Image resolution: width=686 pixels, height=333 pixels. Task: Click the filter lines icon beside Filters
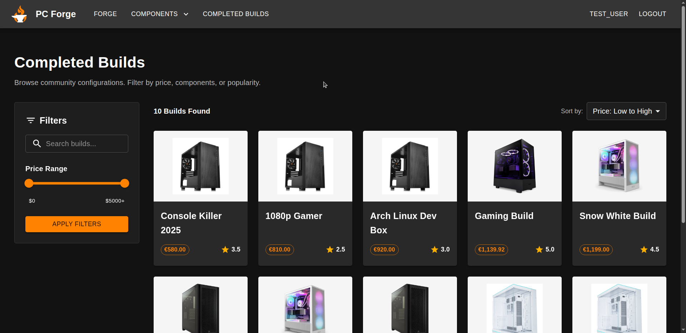[x=31, y=121]
